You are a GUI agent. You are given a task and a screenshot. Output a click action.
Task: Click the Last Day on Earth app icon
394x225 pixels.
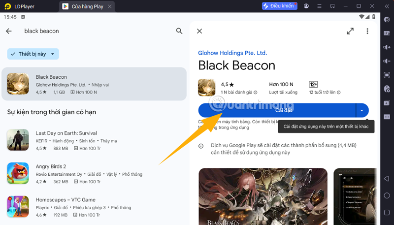coord(18,140)
